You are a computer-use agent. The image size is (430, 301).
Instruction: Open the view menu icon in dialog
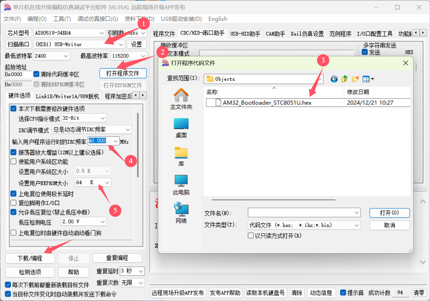click(x=368, y=79)
